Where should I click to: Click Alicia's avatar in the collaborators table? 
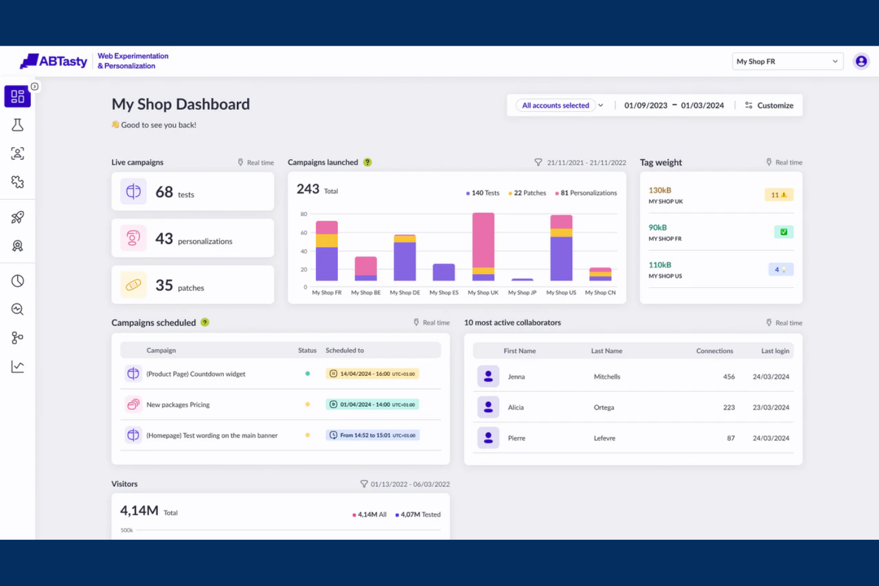click(488, 407)
